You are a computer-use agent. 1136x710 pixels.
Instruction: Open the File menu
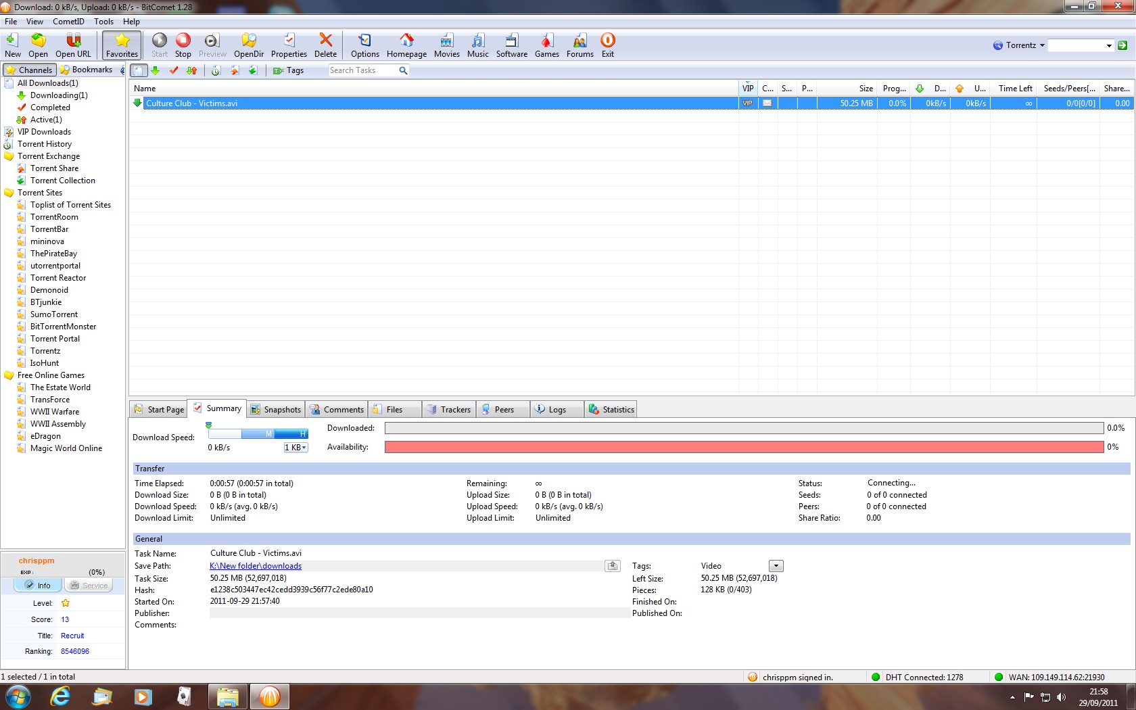(x=11, y=22)
